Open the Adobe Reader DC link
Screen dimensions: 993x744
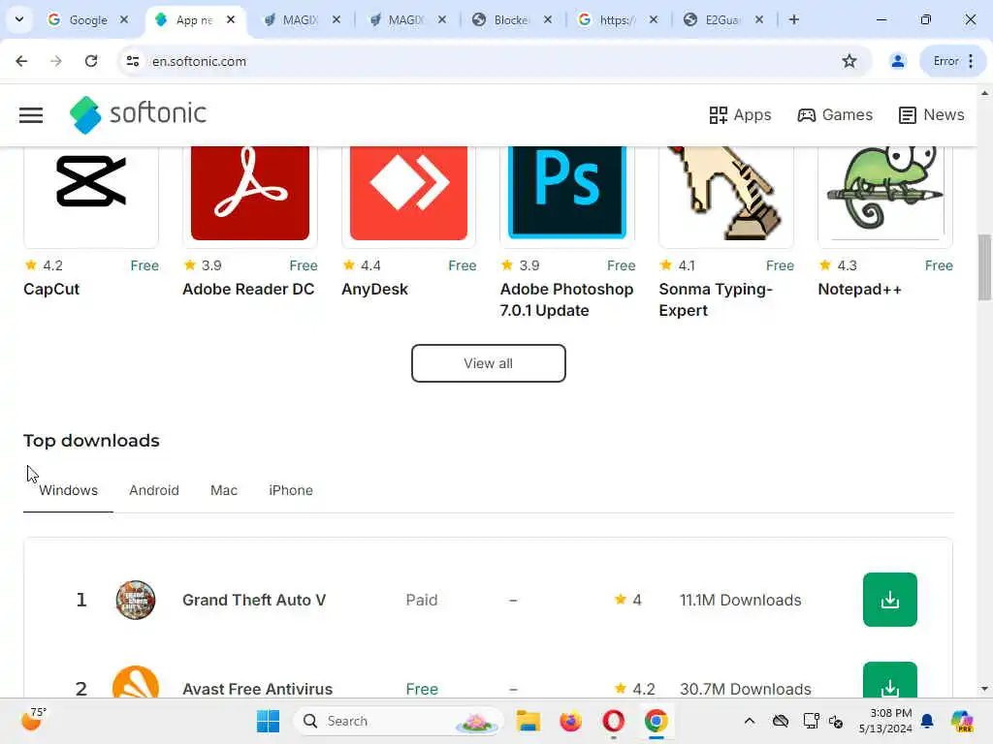[248, 289]
